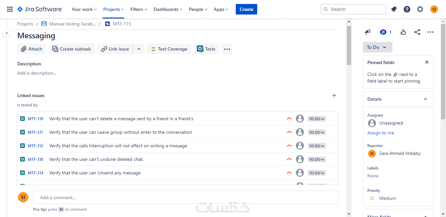Image resolution: width=446 pixels, height=217 pixels.
Task: Click the project avatar in breadcrumb
Action: coord(44,24)
